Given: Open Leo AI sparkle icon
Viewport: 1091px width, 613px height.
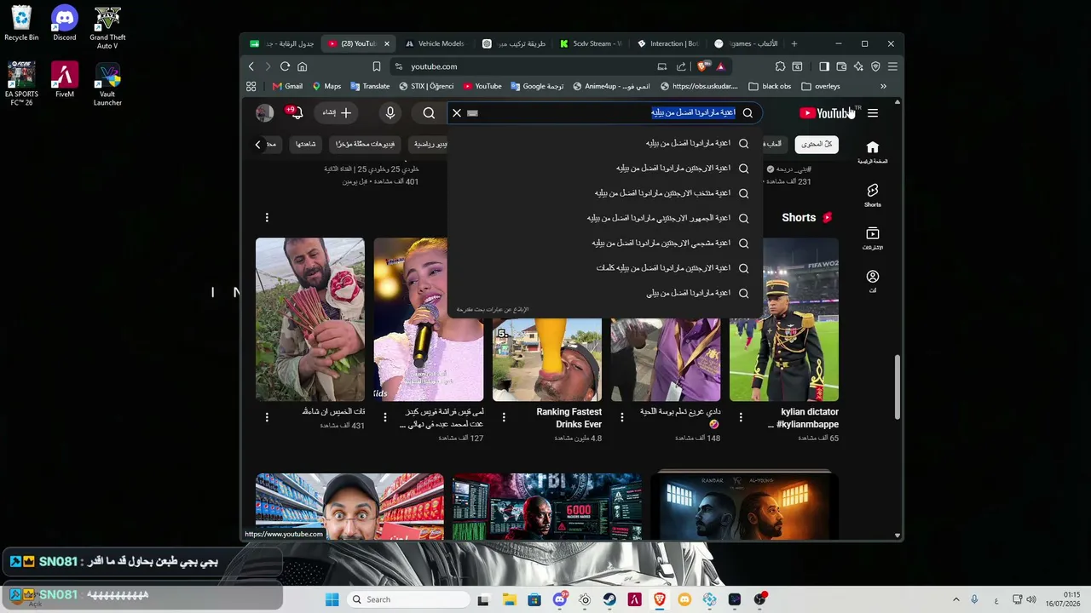Looking at the screenshot, I should 858,66.
